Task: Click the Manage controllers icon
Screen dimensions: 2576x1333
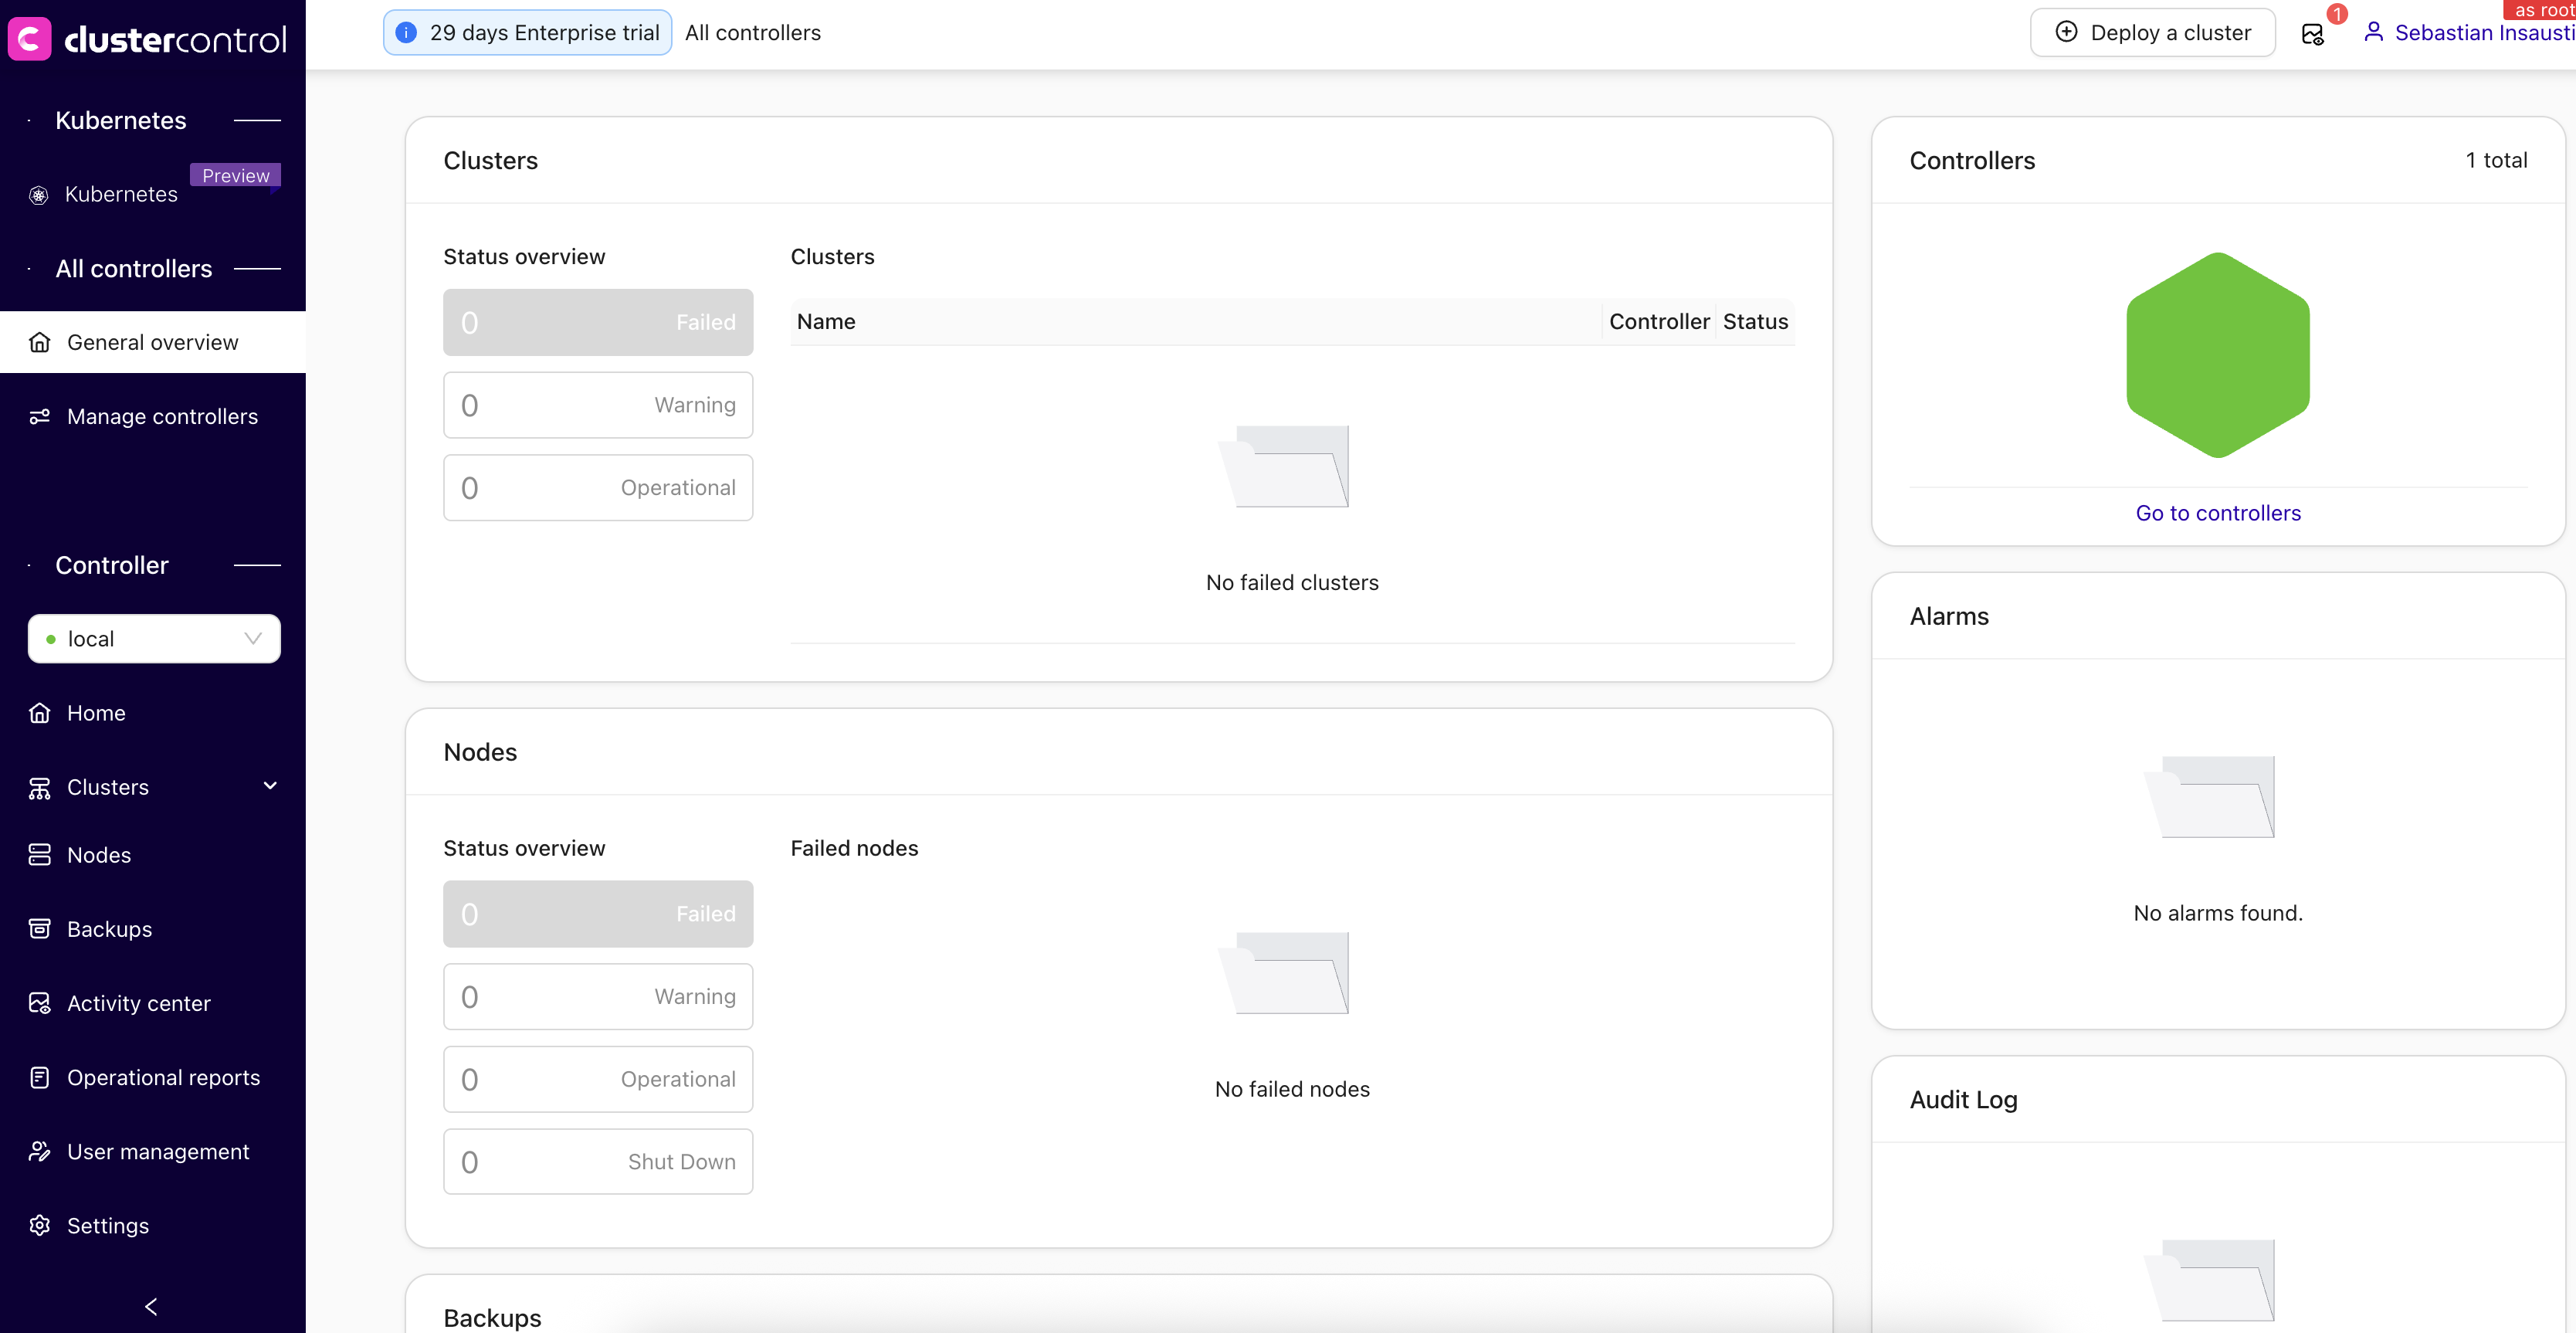Action: (39, 416)
